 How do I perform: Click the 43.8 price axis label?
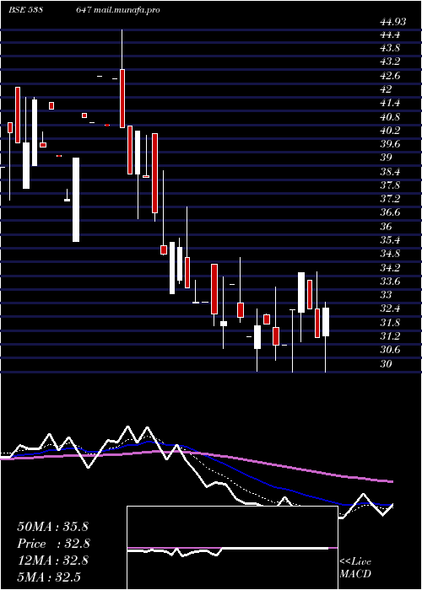click(390, 49)
